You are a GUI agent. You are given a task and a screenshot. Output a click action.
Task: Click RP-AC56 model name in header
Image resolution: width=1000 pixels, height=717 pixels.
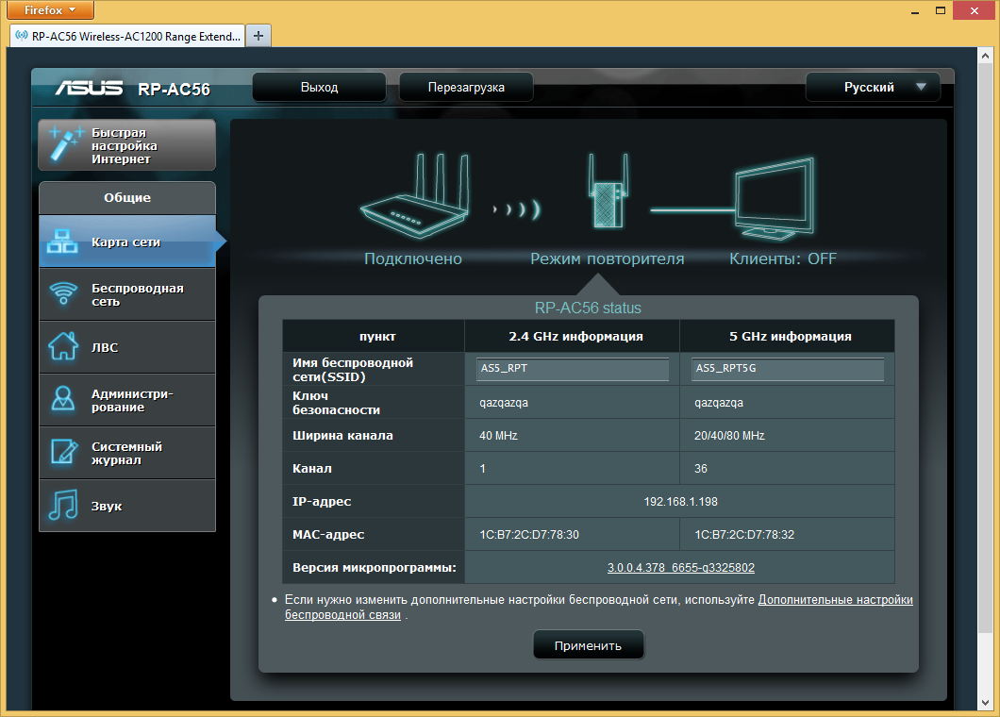click(x=175, y=90)
